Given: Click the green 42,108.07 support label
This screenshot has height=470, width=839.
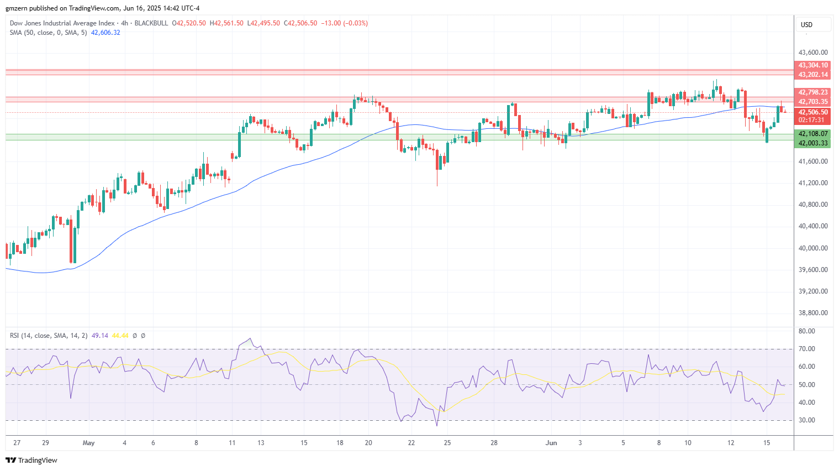Looking at the screenshot, I should [x=813, y=134].
